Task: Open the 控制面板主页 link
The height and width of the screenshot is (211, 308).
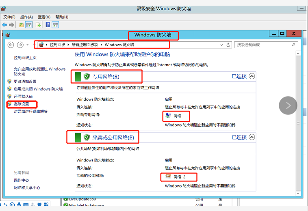Action: 25,58
